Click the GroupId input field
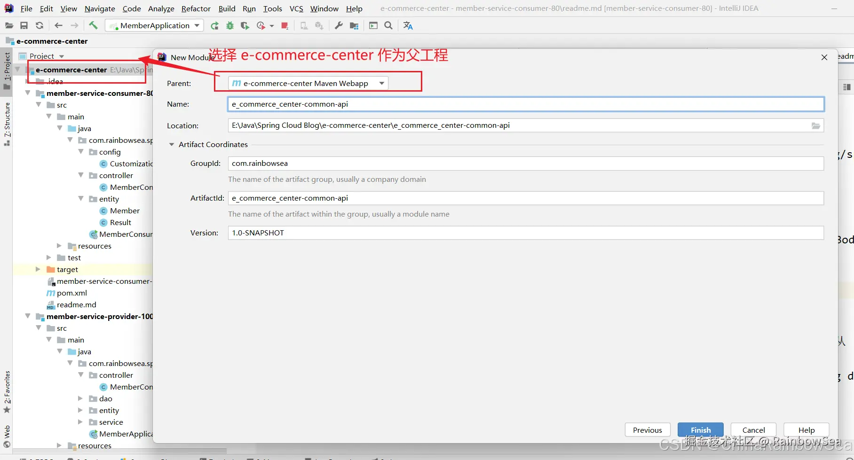Image resolution: width=854 pixels, height=460 pixels. pyautogui.click(x=526, y=164)
